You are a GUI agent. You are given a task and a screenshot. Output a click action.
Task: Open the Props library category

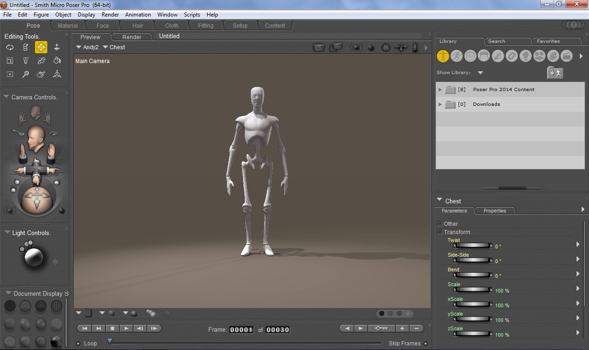click(x=512, y=56)
